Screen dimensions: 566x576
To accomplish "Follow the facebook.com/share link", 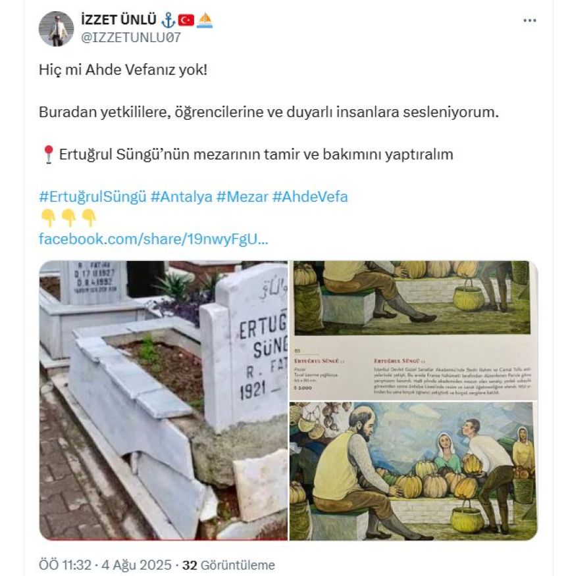I will point(154,239).
